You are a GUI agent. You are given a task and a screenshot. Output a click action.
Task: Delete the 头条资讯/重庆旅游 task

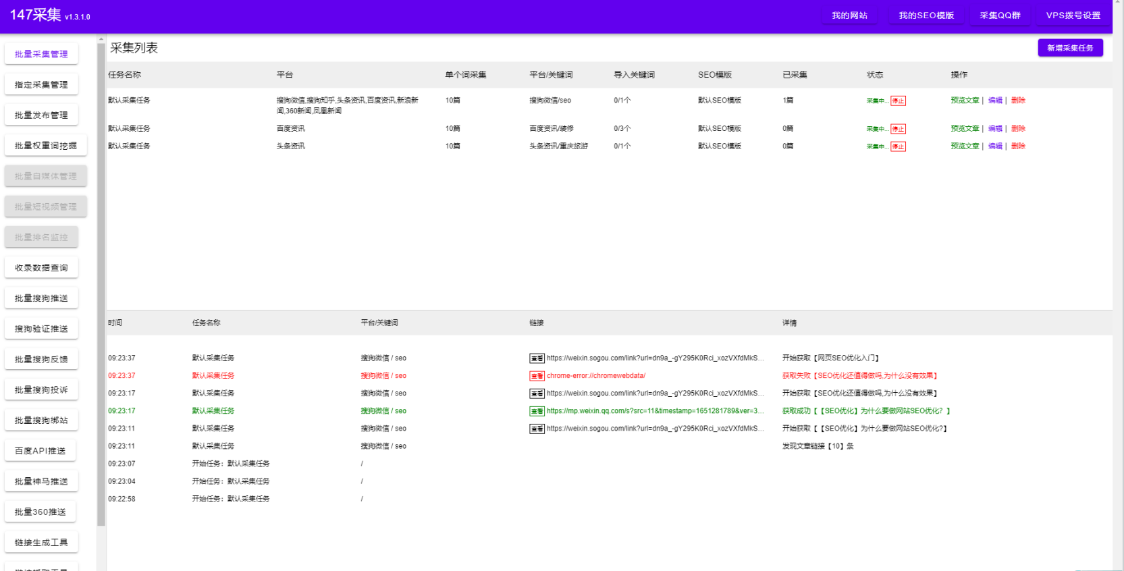click(x=1018, y=146)
